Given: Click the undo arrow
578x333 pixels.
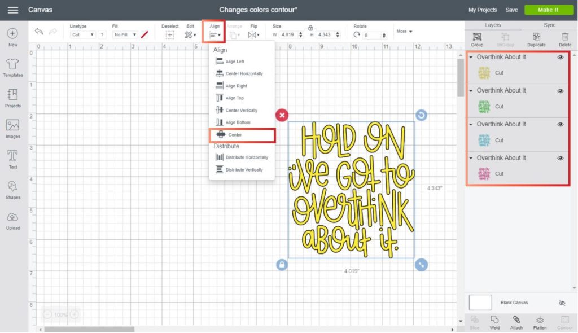Looking at the screenshot, I should coord(39,32).
